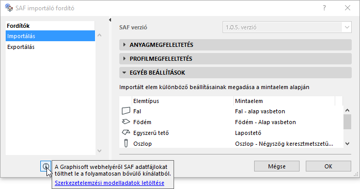Click the Wall (Fal) element icon
Image resolution: width=360 pixels, height=189 pixels.
click(x=126, y=111)
